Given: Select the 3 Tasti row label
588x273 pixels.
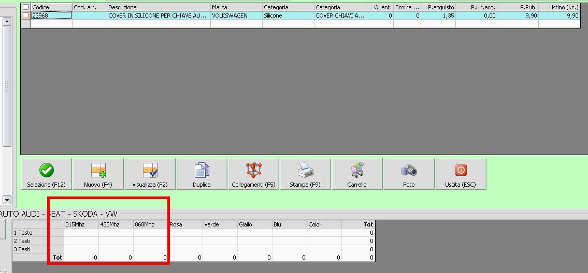Looking at the screenshot, I should 38,249.
